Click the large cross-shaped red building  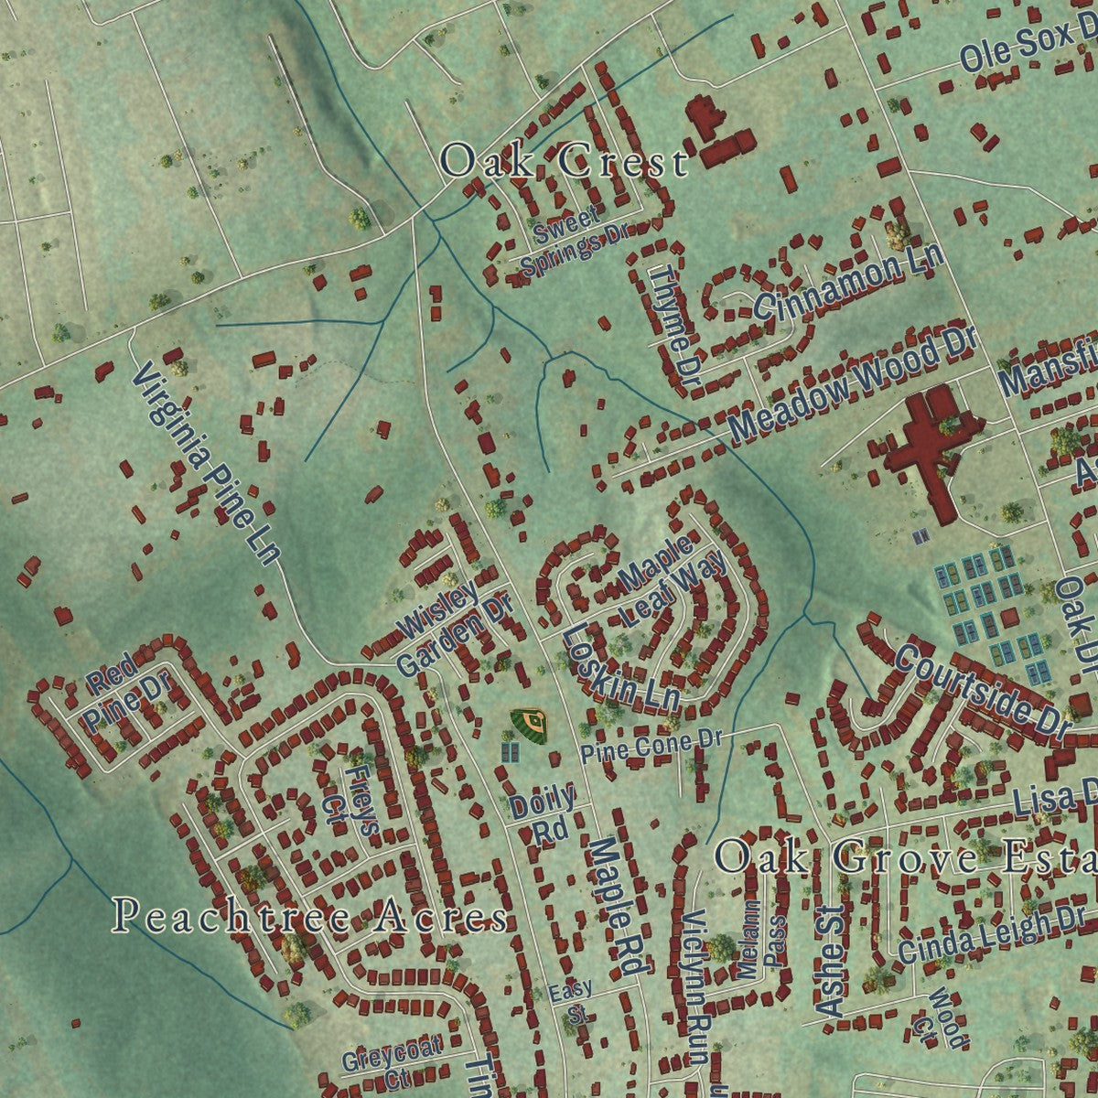pos(933,450)
